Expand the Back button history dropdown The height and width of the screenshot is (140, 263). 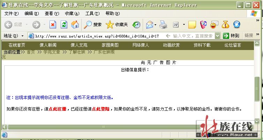[26, 25]
